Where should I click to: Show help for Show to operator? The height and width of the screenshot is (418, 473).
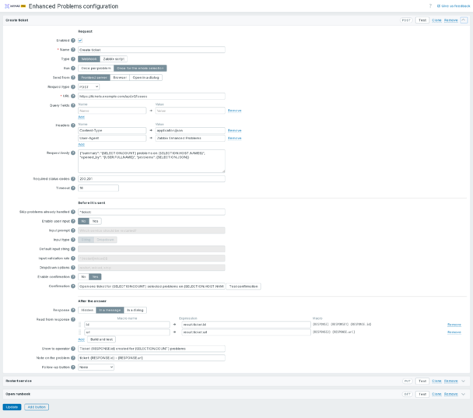coord(73,349)
